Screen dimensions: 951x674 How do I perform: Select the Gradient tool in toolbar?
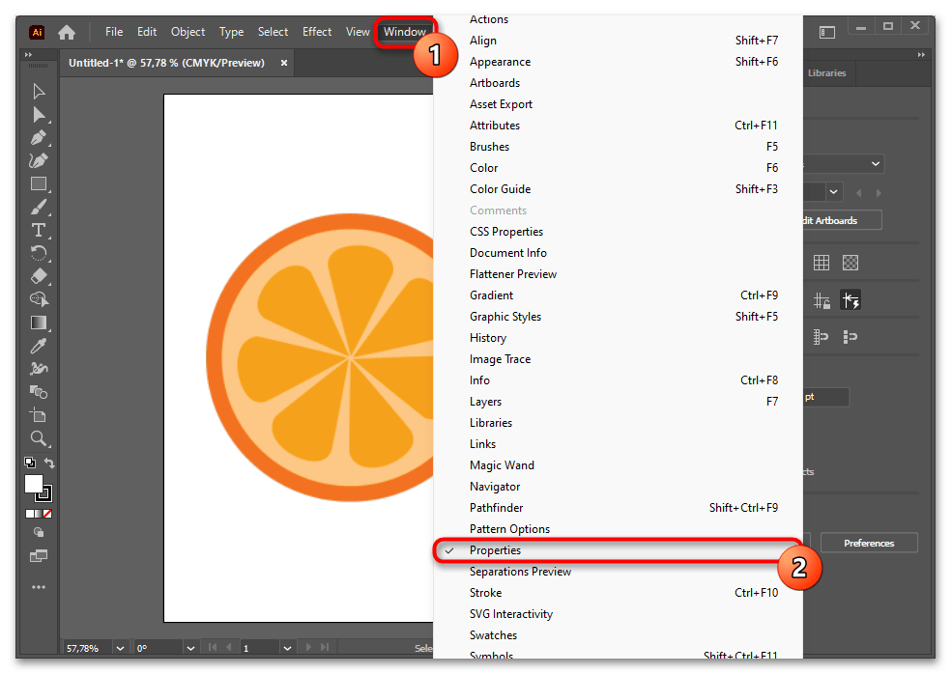(39, 323)
